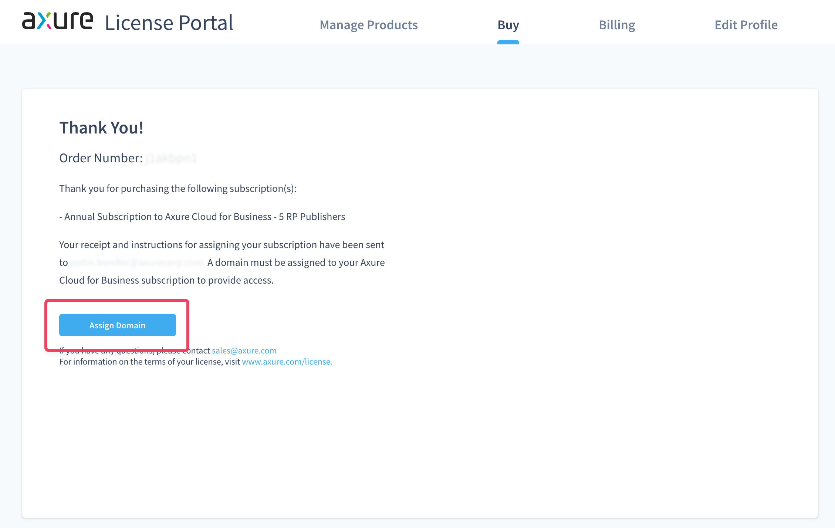Switch to the Billing tab
The width and height of the screenshot is (835, 528).
[616, 25]
